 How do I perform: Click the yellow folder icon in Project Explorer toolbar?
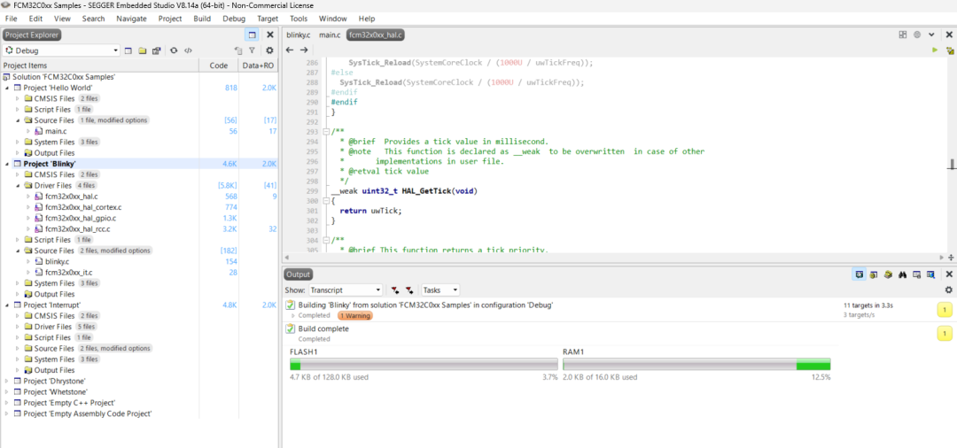point(143,50)
